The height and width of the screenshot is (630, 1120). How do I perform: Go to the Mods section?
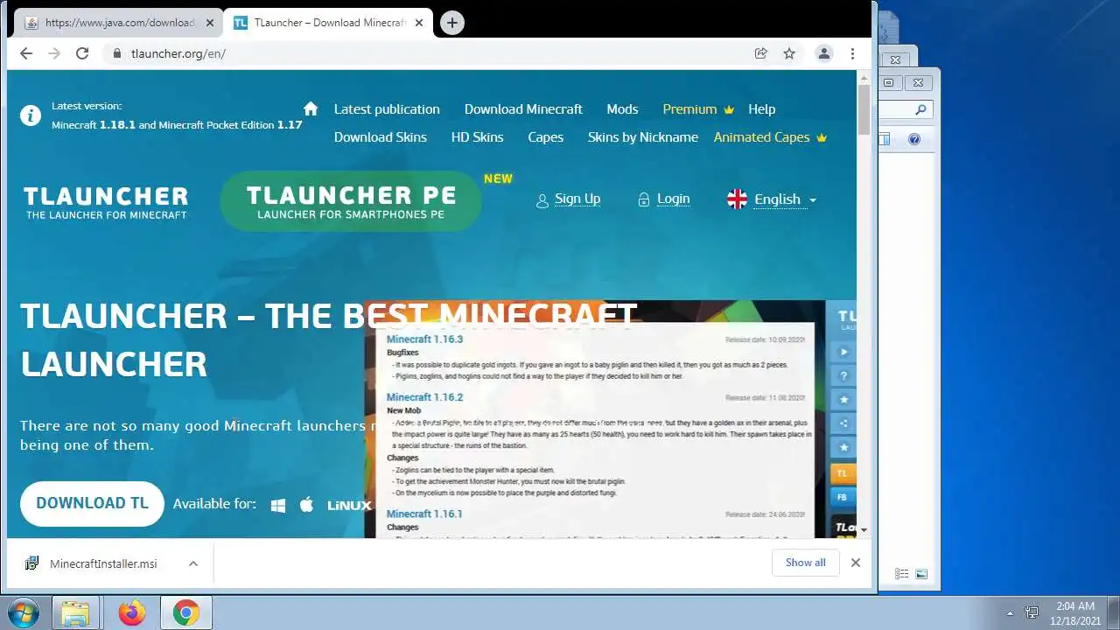click(622, 109)
